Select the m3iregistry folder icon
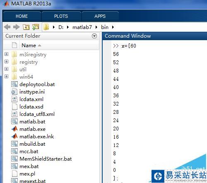 14,55
